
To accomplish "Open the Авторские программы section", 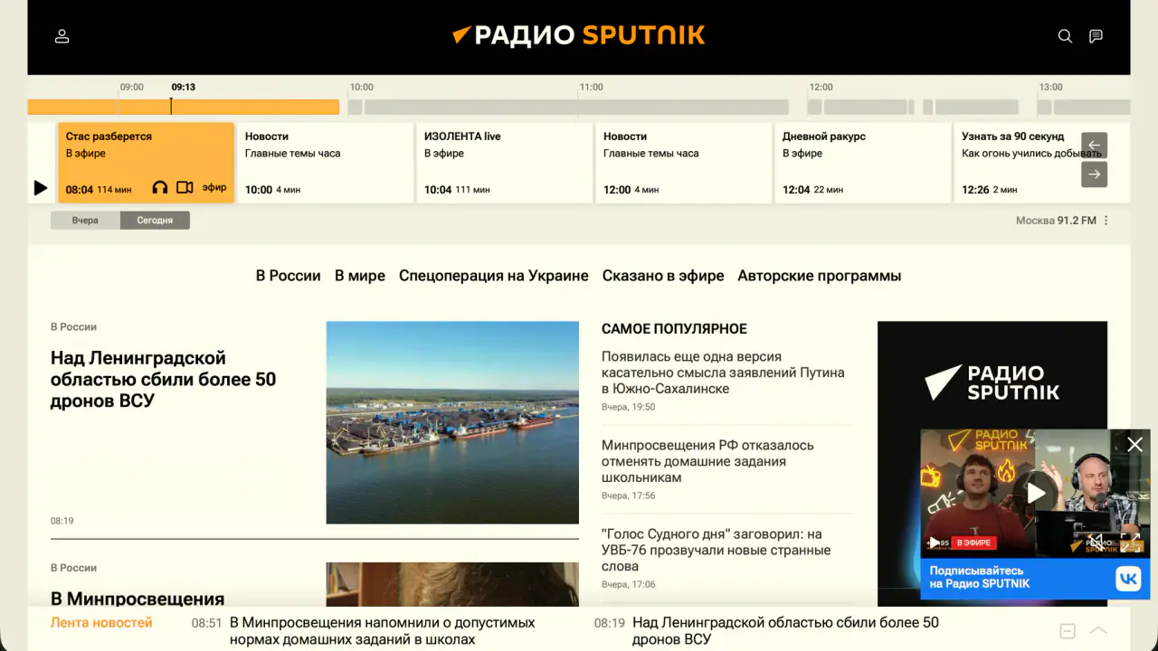I will 820,276.
